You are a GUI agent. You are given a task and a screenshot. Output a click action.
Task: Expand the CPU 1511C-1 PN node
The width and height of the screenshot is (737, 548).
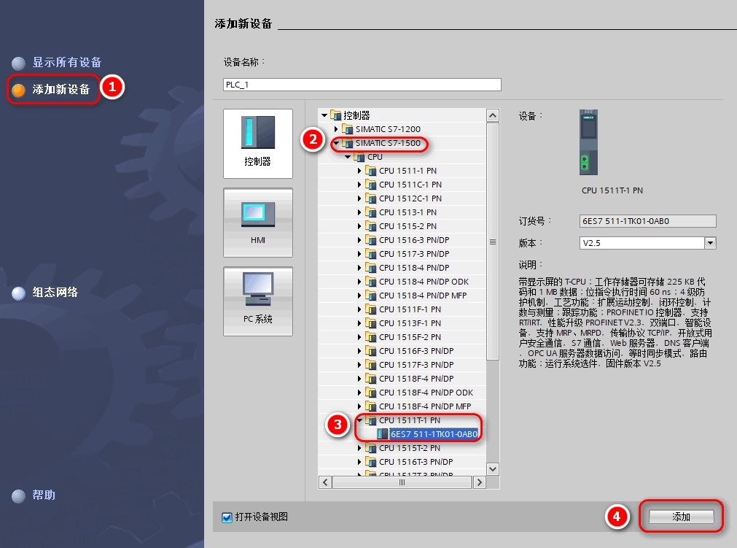point(359,185)
